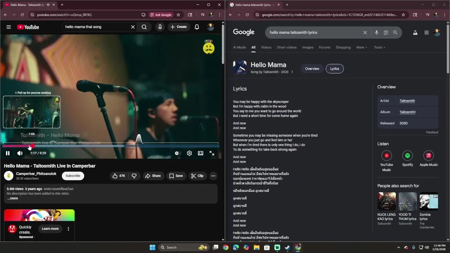The width and height of the screenshot is (450, 253).
Task: Enter fullscreen on the video player
Action: (212, 153)
